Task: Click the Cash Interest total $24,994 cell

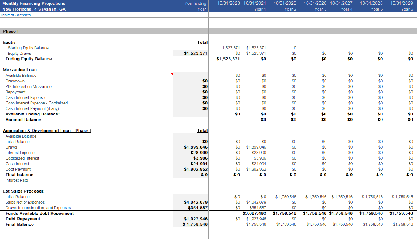Action: pos(199,164)
